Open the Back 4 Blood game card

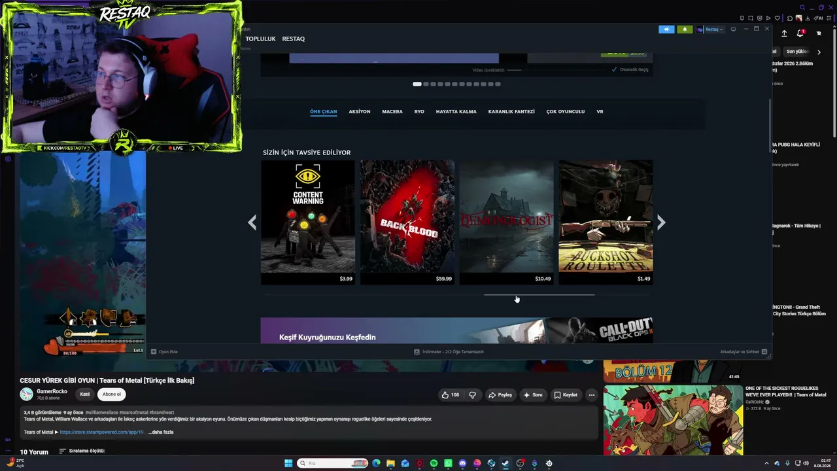click(407, 222)
